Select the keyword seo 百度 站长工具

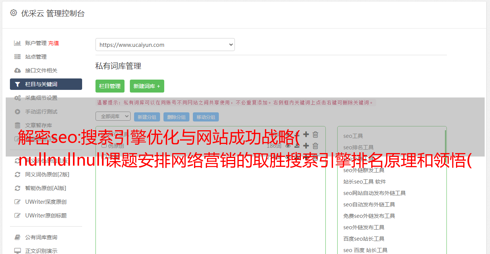[x=365, y=250]
